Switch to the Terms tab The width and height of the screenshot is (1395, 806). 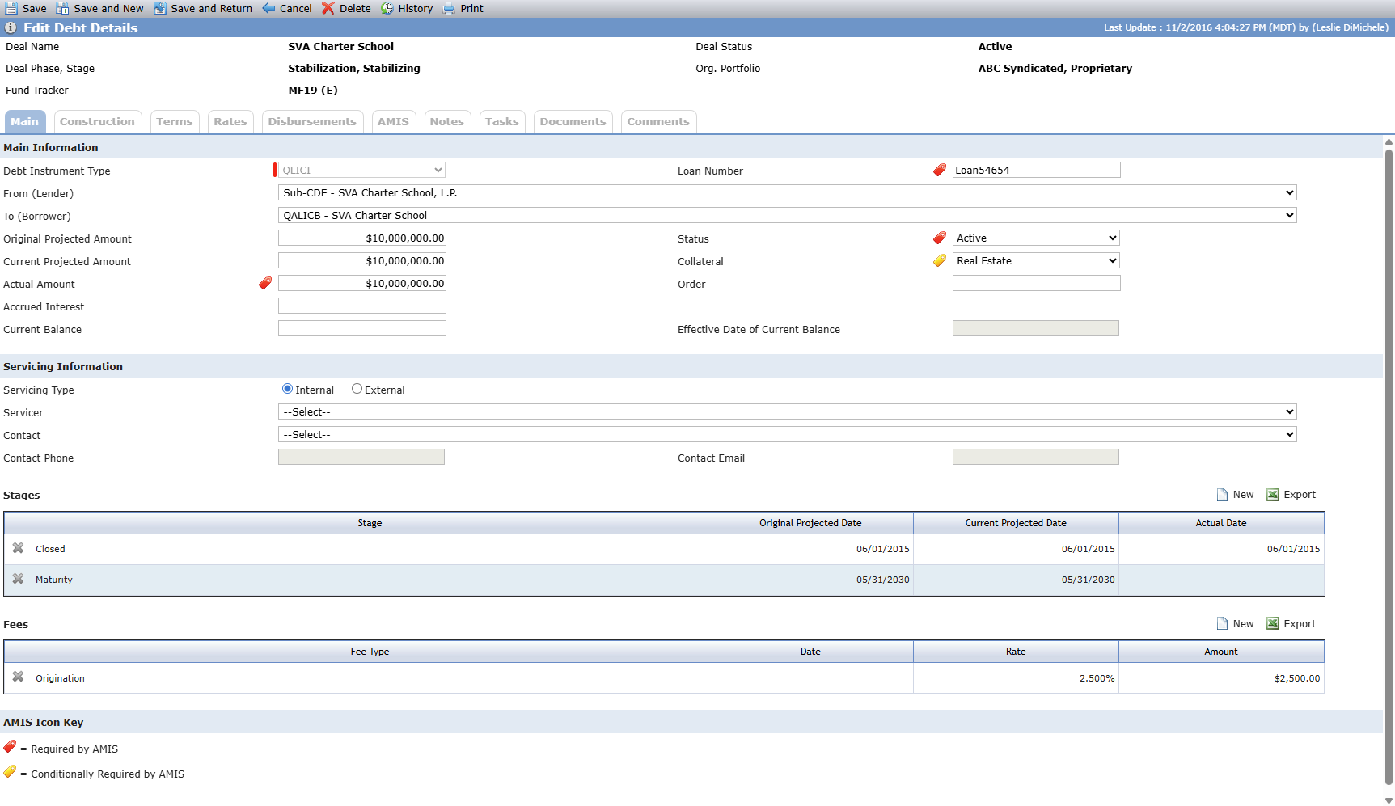(x=175, y=122)
